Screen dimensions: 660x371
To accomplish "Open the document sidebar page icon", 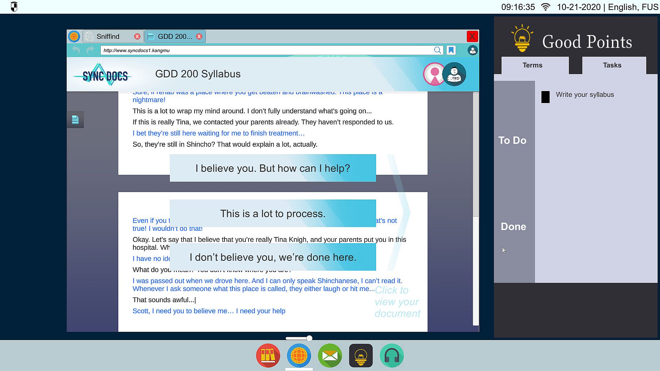I will [x=75, y=120].
